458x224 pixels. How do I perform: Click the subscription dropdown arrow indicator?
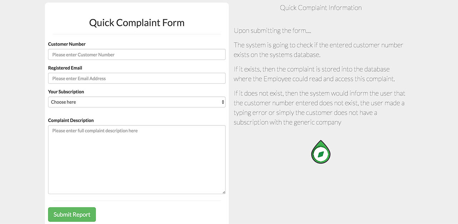point(223,102)
